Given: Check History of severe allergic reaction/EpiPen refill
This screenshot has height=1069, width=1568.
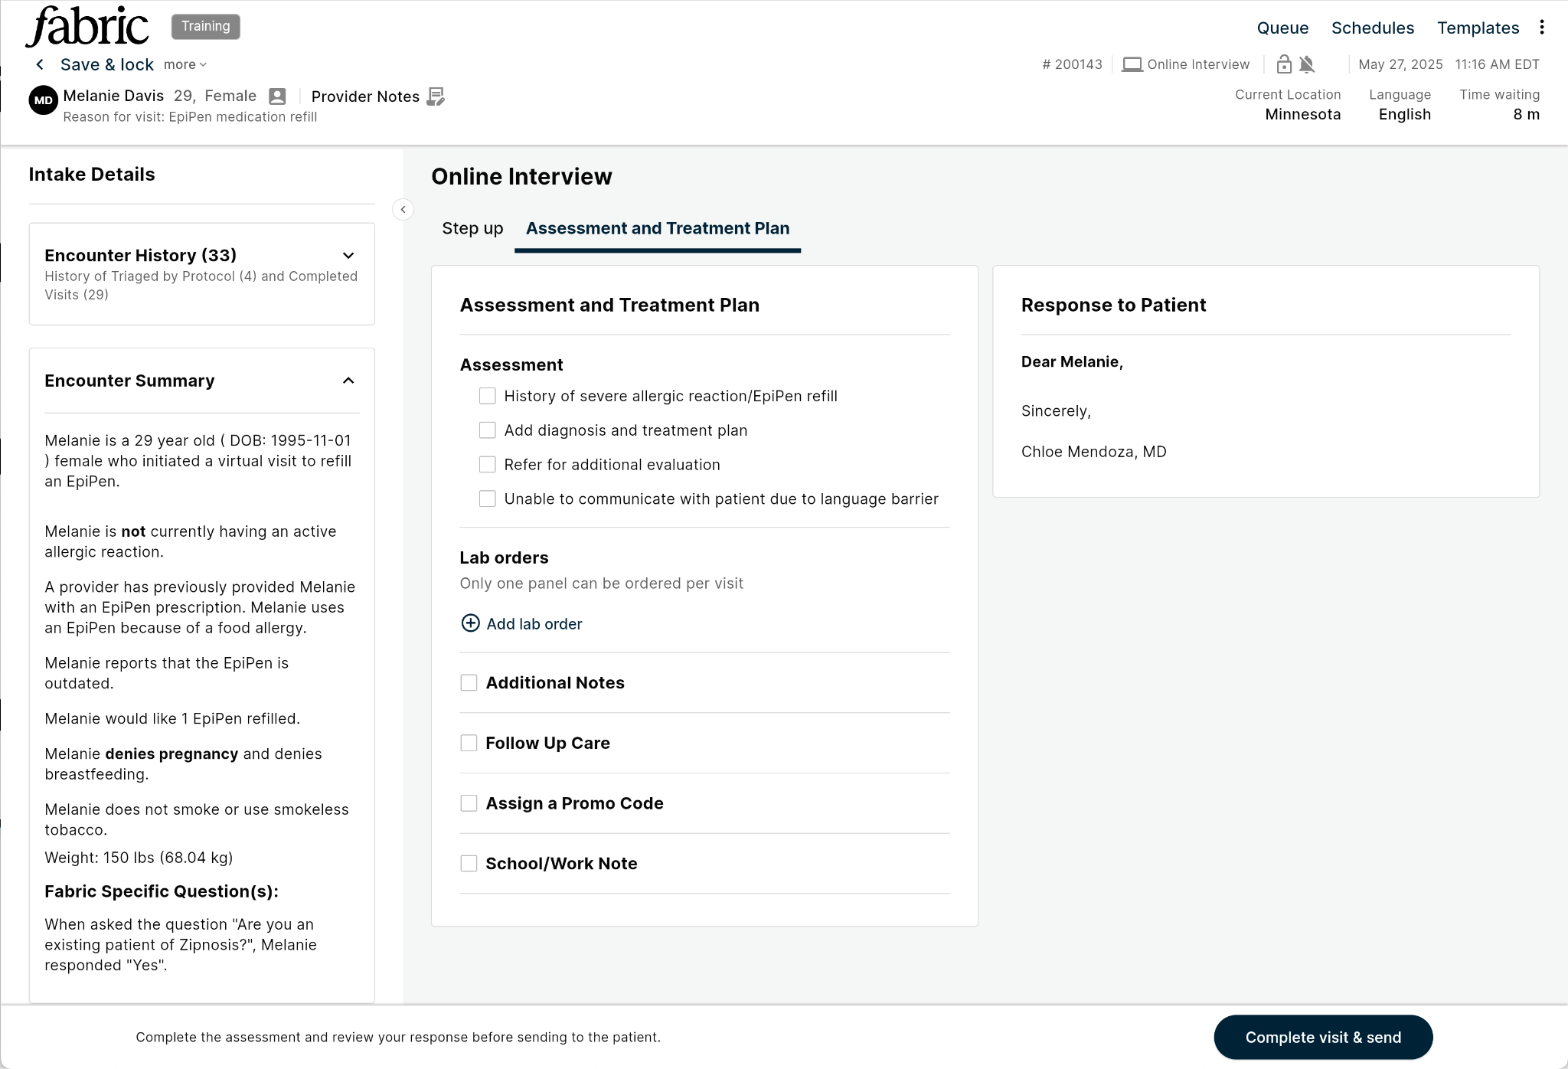Looking at the screenshot, I should point(488,396).
